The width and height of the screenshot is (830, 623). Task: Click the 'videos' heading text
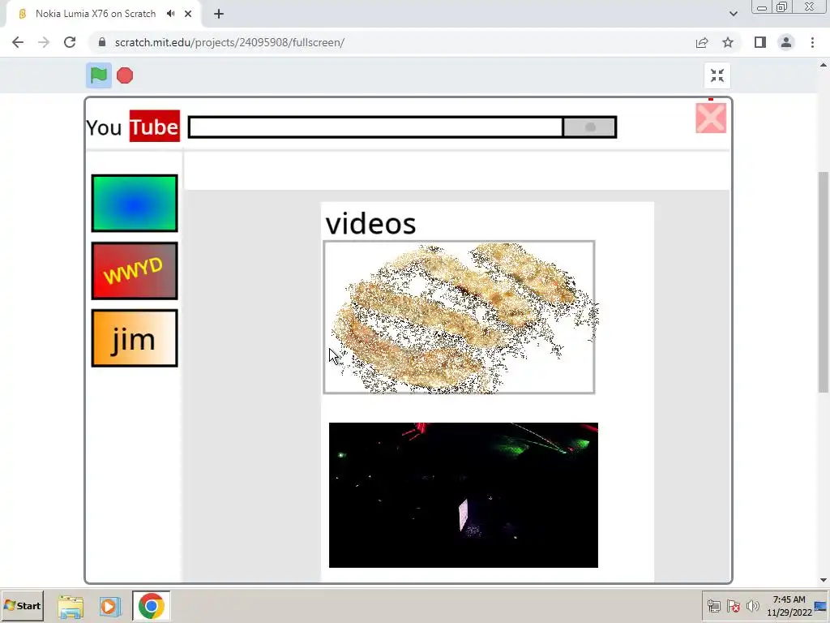370,224
